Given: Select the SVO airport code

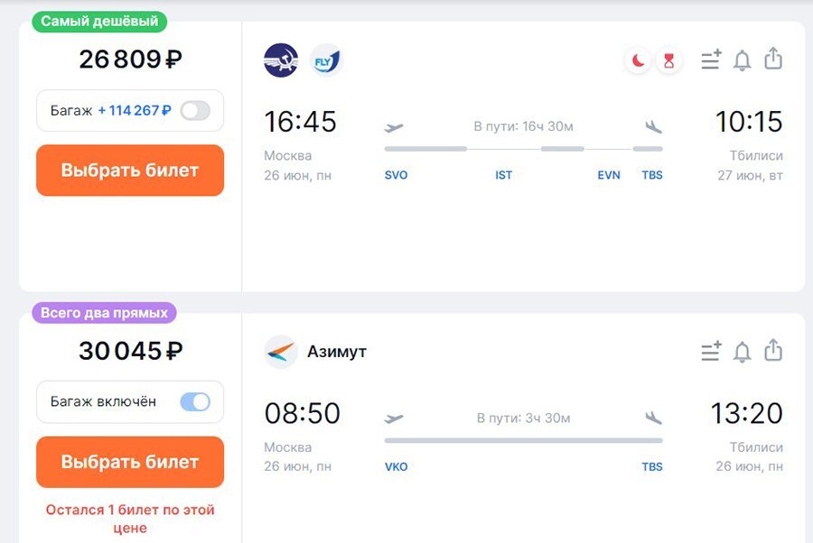Looking at the screenshot, I should coord(396,175).
